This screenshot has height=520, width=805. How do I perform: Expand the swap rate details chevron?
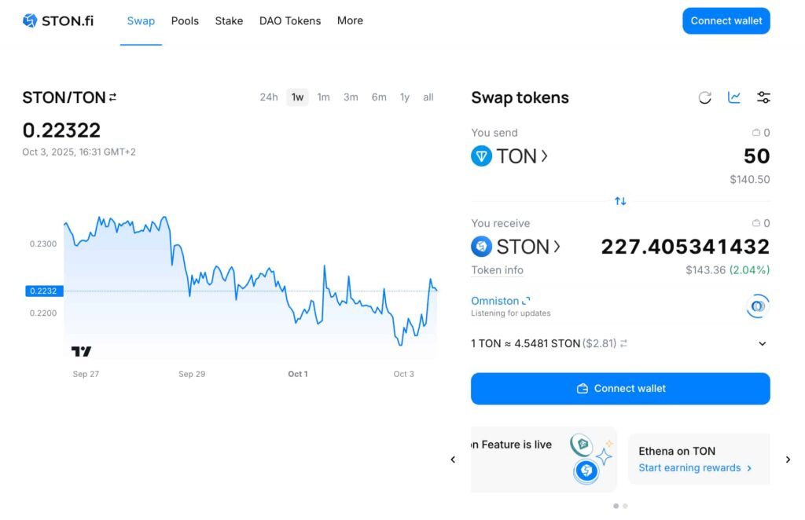click(762, 343)
